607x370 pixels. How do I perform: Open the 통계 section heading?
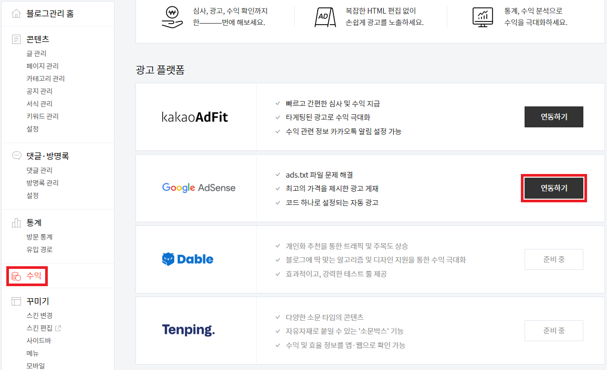tap(34, 222)
